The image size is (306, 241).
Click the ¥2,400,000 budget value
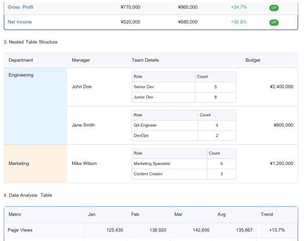coord(281,87)
